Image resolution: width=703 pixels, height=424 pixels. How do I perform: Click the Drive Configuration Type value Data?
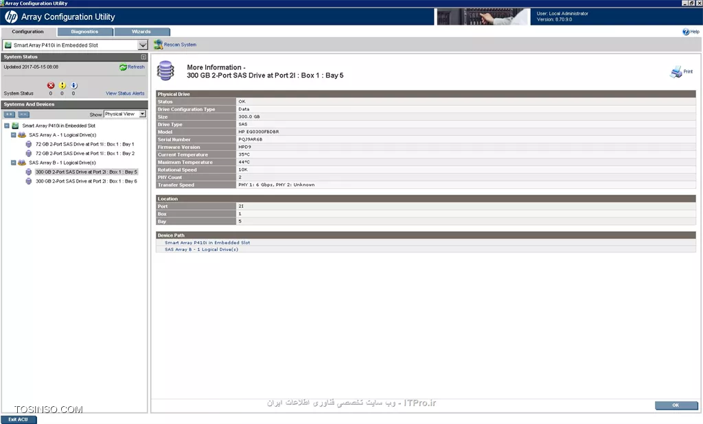[x=244, y=109]
